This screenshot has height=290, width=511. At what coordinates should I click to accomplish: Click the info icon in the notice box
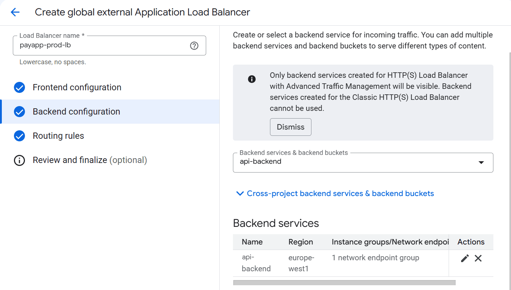pyautogui.click(x=252, y=79)
